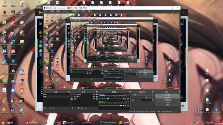This screenshot has height=125, width=223.
Task: Click the 时长 duration stepper arrows
Action: [153, 100]
